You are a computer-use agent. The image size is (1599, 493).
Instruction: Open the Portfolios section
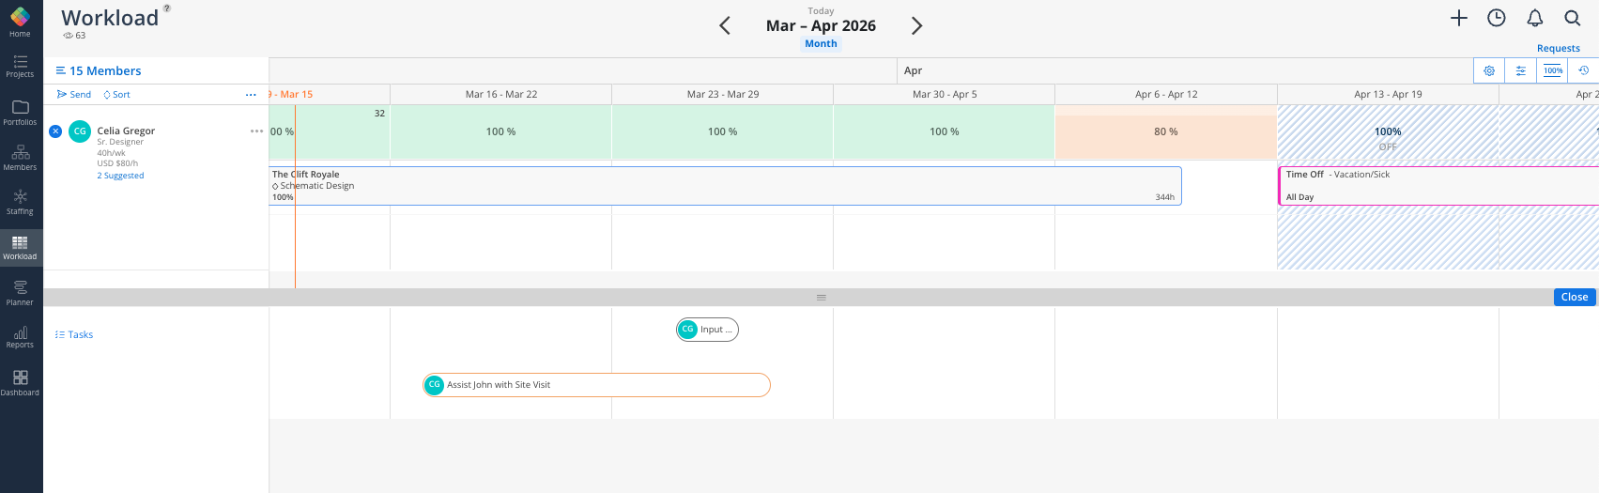tap(20, 112)
